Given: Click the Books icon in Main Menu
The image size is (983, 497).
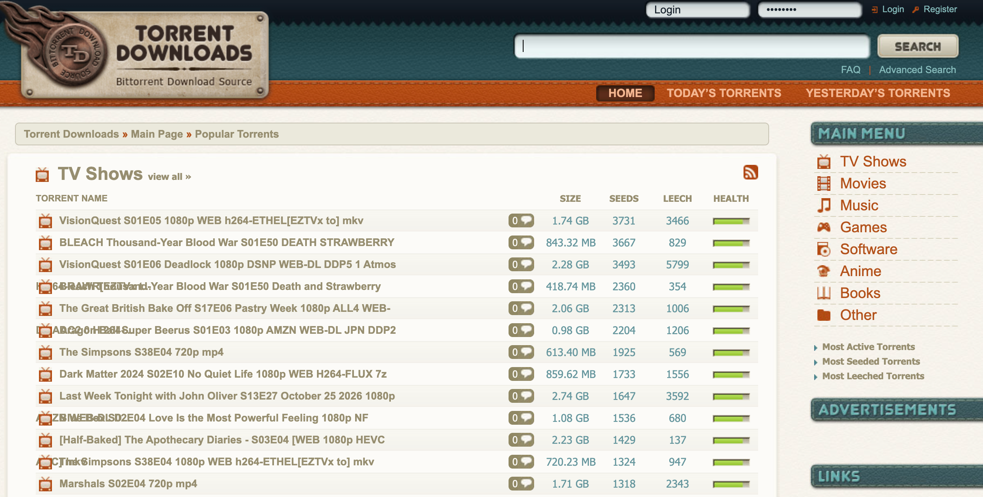Looking at the screenshot, I should (823, 293).
